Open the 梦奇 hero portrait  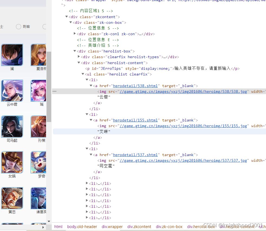[38, 162]
